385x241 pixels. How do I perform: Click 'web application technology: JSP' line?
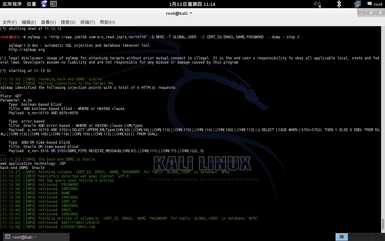tap(33, 164)
